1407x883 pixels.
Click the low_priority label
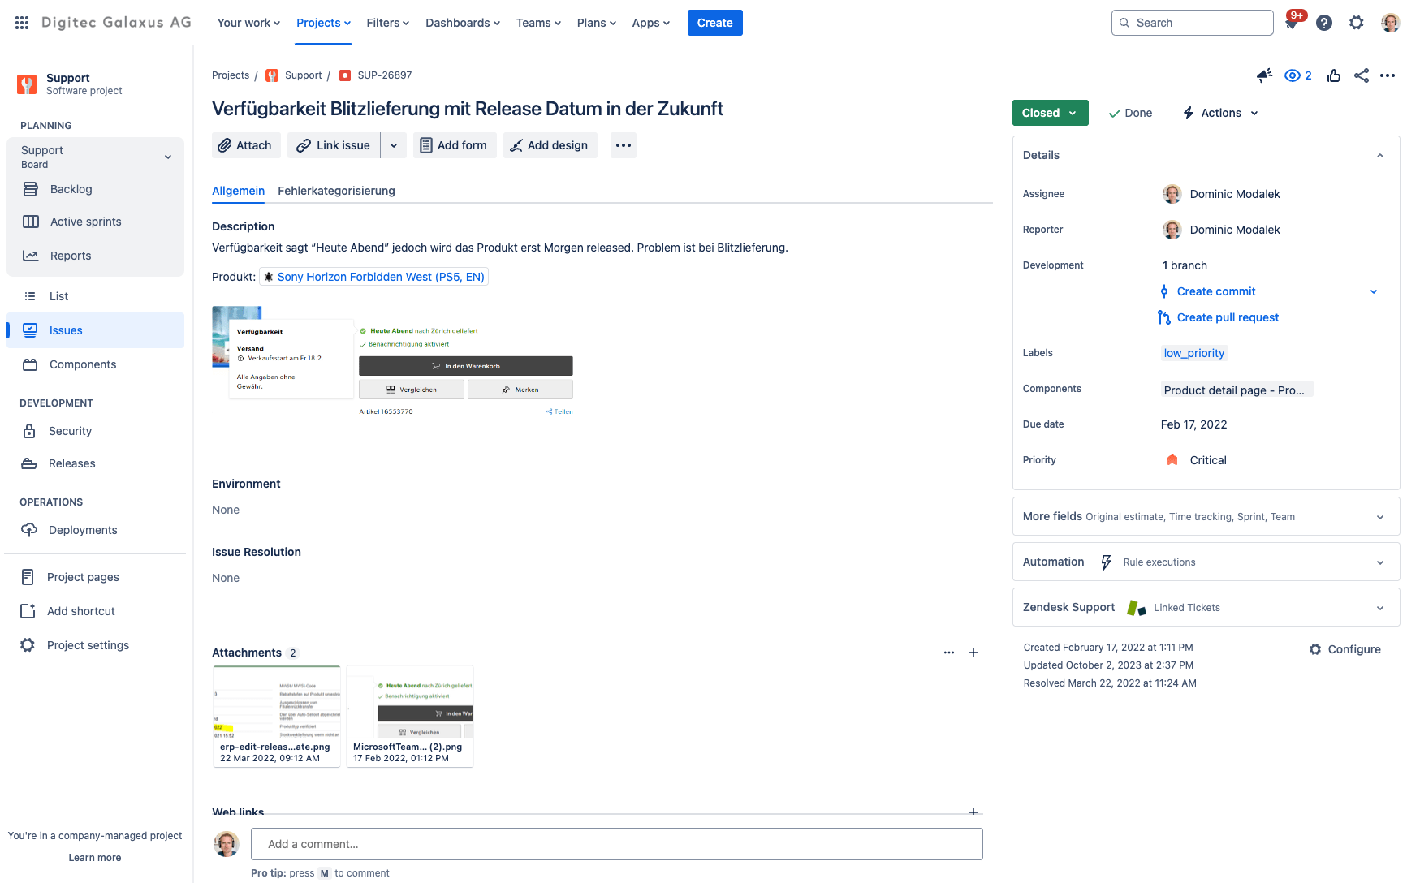click(x=1194, y=353)
